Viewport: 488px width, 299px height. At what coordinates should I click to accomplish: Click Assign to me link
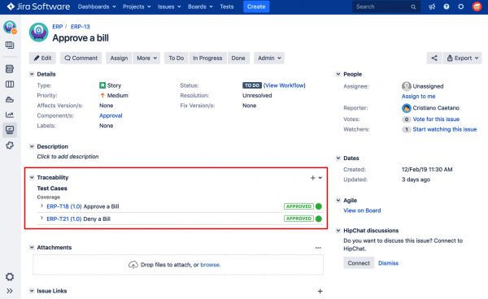418,97
